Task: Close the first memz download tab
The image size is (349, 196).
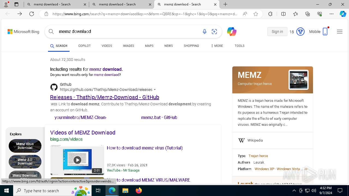Action: [85, 4]
